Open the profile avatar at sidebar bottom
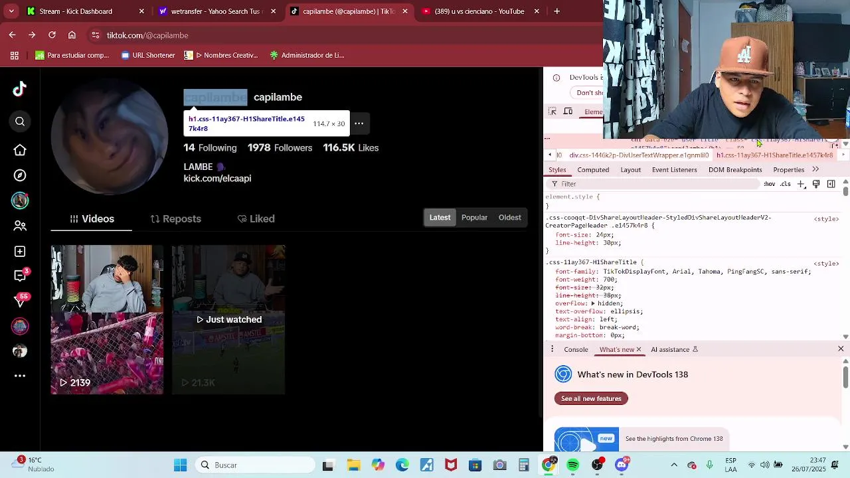 (x=20, y=351)
